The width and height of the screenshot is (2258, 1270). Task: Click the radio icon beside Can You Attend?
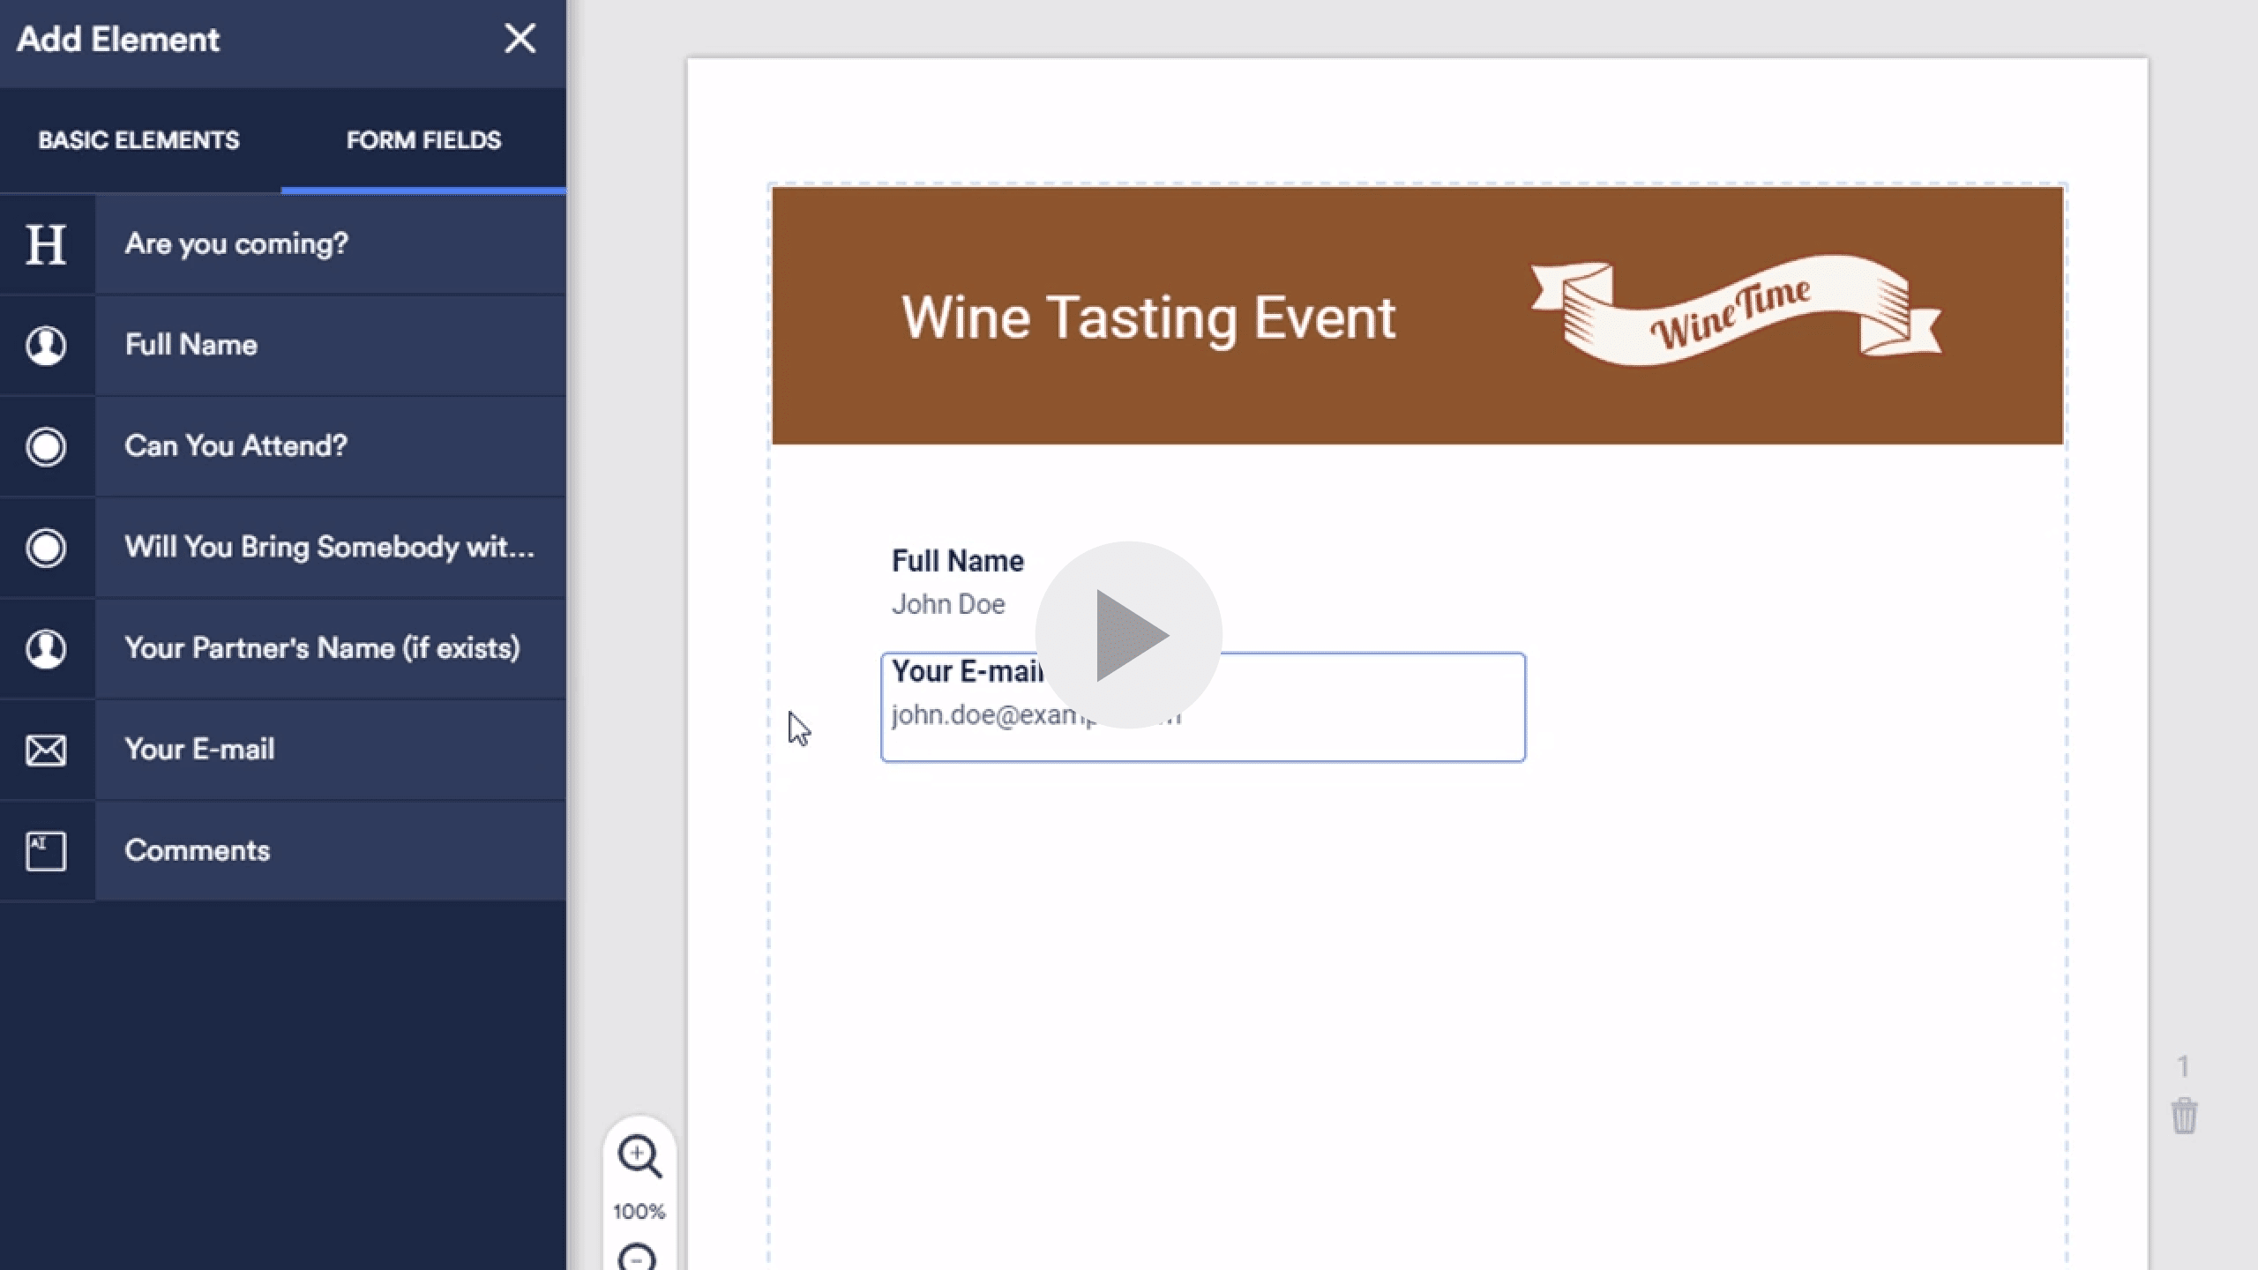click(x=46, y=446)
